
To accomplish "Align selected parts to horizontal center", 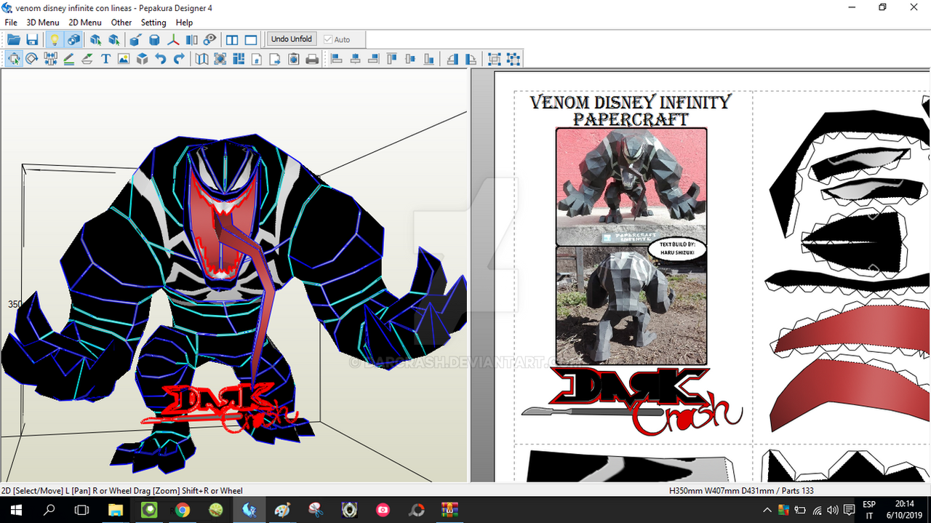I will click(x=355, y=59).
